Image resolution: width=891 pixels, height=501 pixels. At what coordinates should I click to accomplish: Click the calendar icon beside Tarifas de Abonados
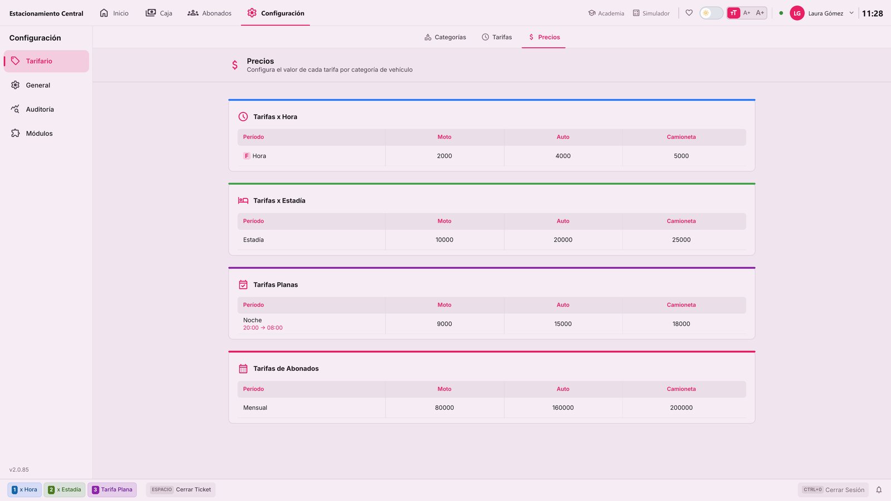243,369
